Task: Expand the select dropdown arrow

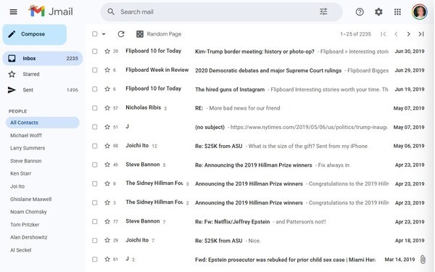Action: (x=104, y=34)
